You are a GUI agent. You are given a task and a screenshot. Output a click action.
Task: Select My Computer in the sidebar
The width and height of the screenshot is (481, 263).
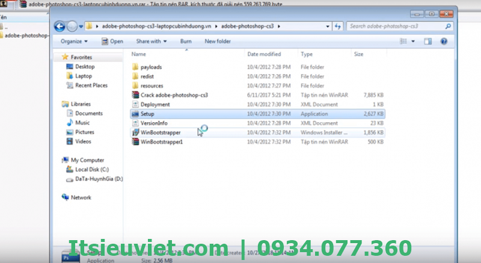(87, 160)
